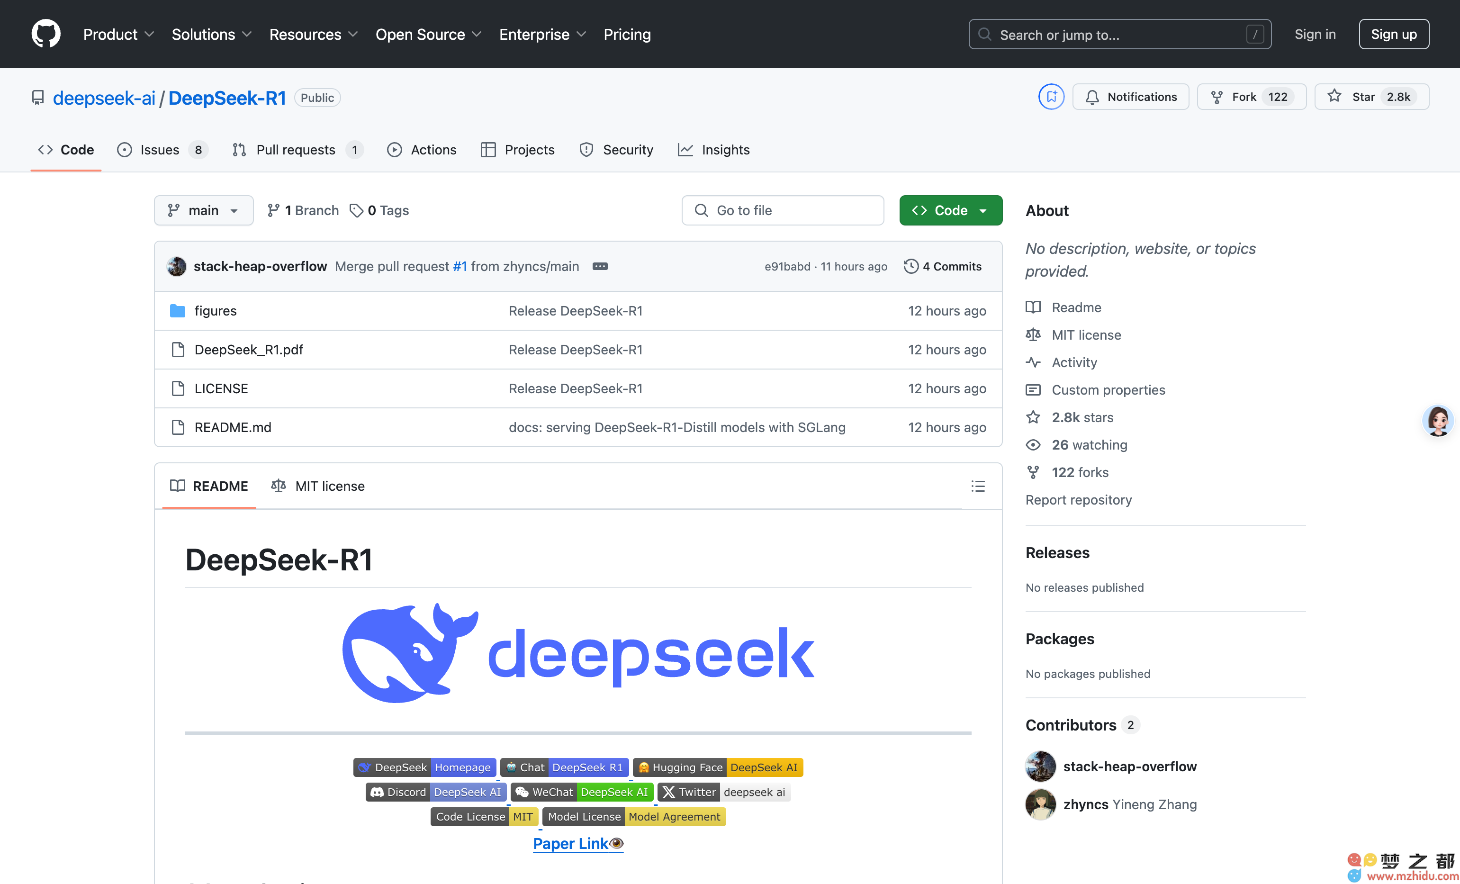View the 1 Branch list

303,210
